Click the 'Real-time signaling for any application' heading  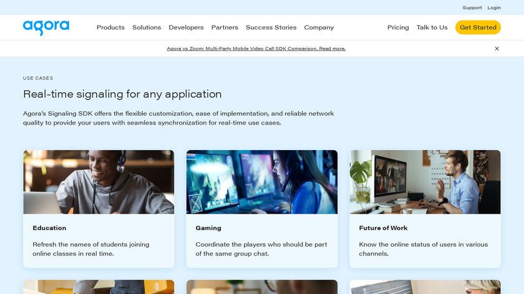click(122, 94)
